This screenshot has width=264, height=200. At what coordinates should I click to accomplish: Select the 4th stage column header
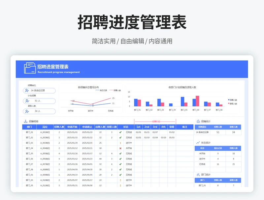pos(163,127)
